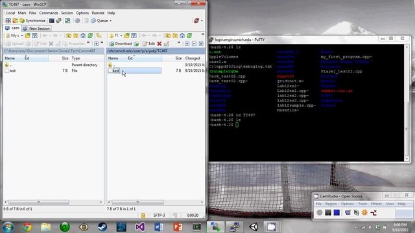
Task: Open the Remote menu
Action: tap(98, 13)
